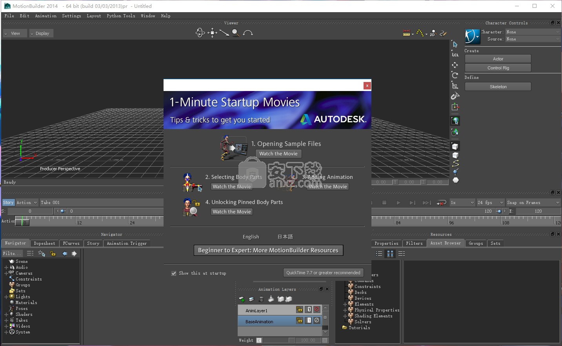Screen dimensions: 562x346
Task: Click the Control Rig button
Action: (498, 68)
